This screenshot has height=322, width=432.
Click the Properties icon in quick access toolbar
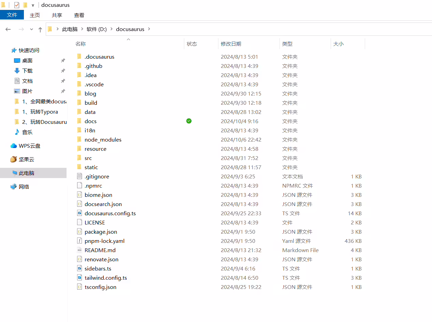tap(17, 5)
